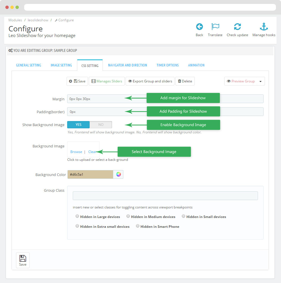The height and width of the screenshot is (283, 281).
Task: Select Hidden in Smart Phone radio
Action: point(138,226)
